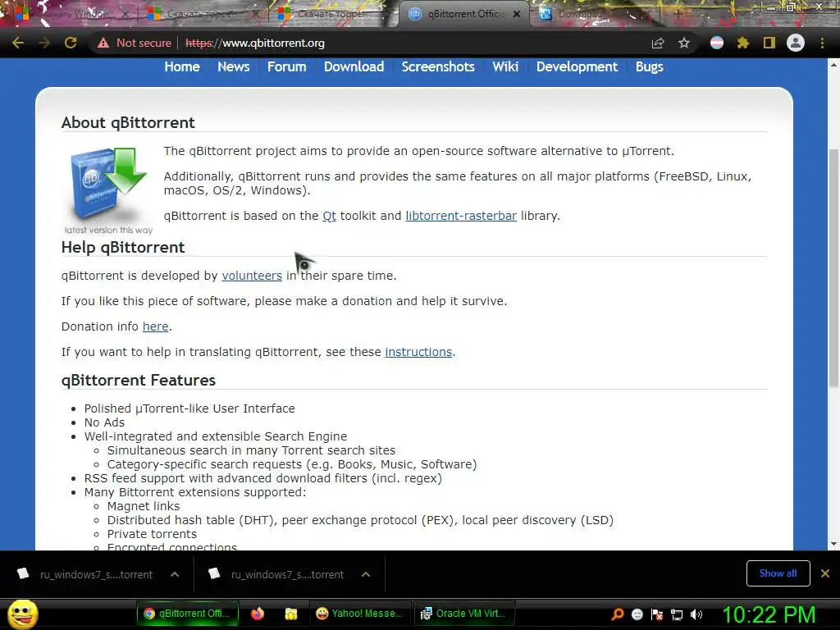Share this page via the share icon
The image size is (840, 630).
coord(658,43)
